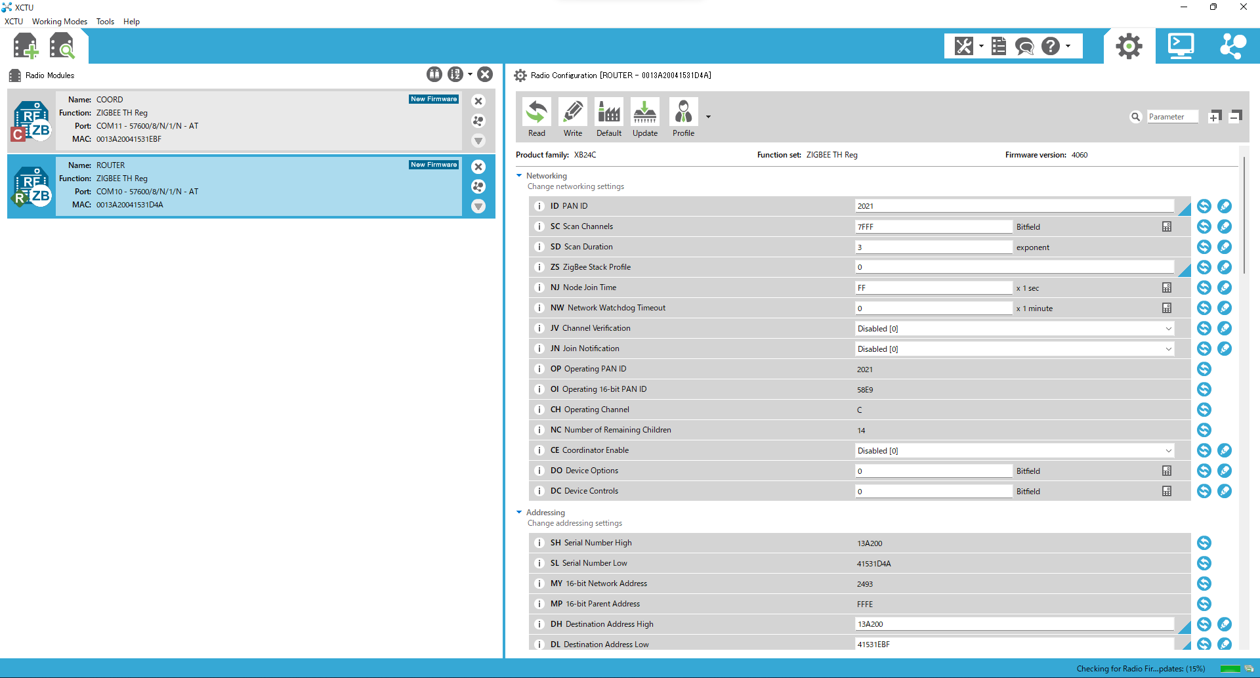Switch to Consoles working mode monitor icon
1260x678 pixels.
click(1181, 46)
